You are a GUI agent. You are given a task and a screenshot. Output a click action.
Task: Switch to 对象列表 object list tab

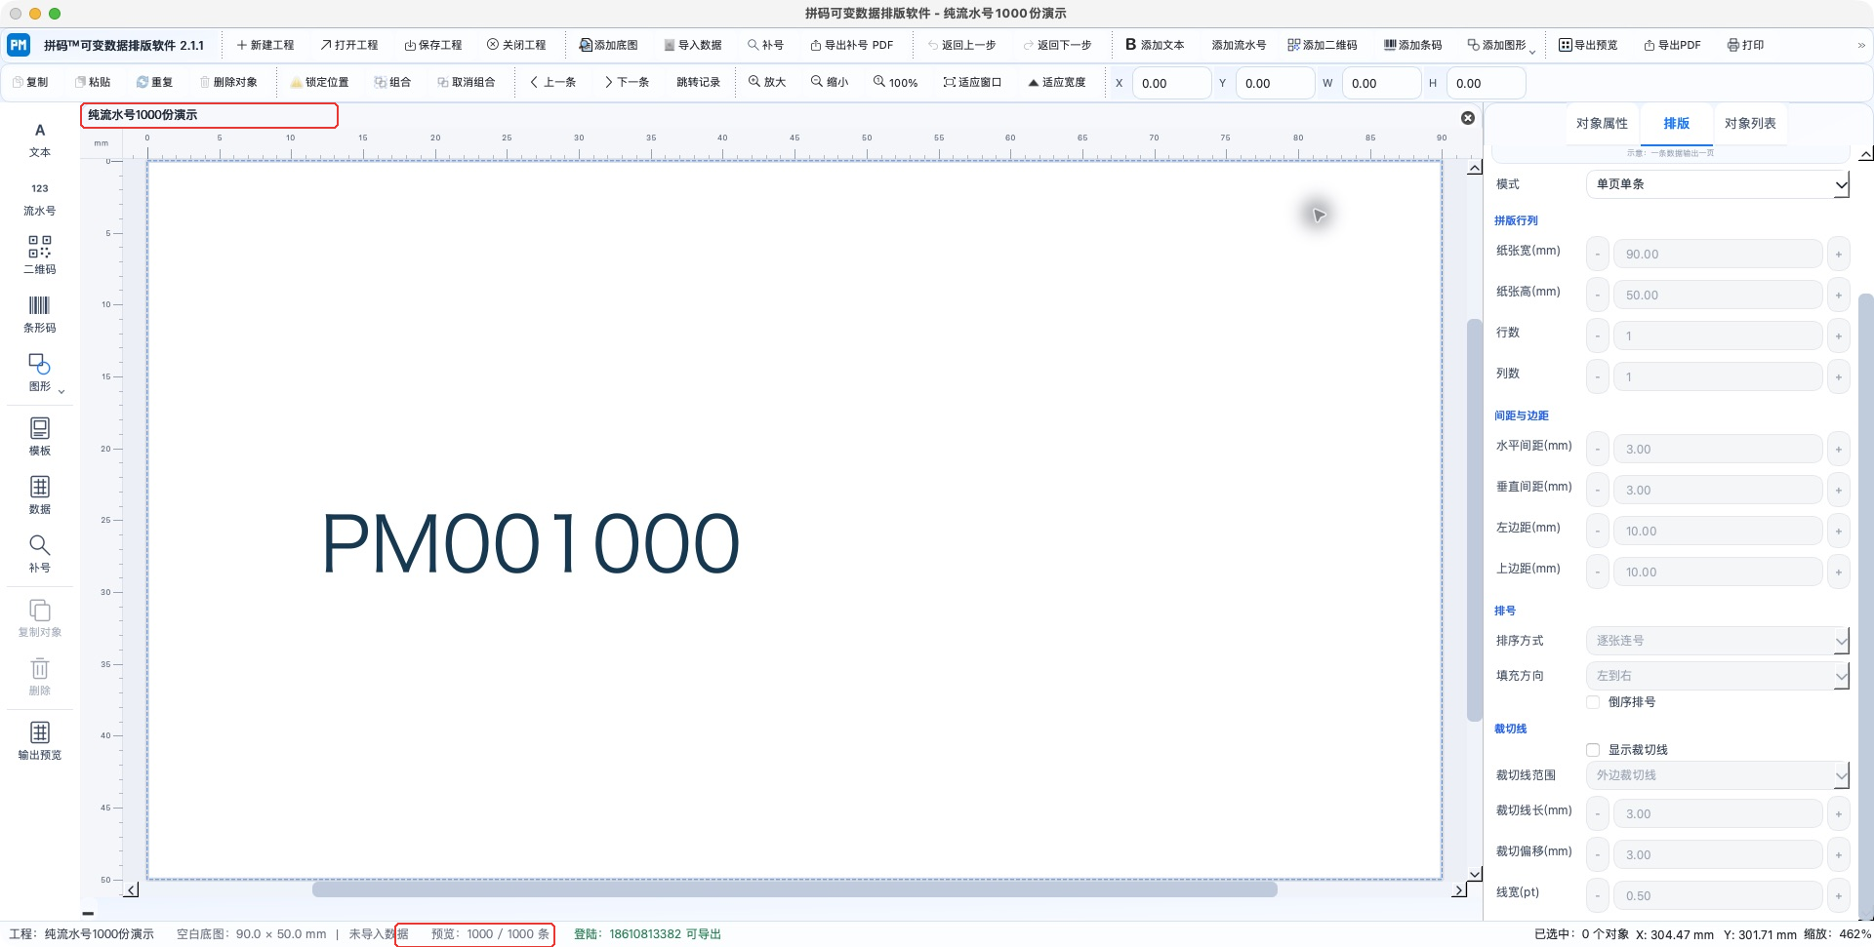click(1750, 124)
